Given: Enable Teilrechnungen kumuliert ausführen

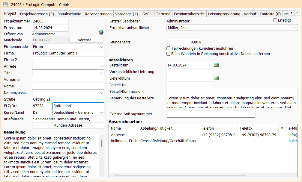Looking at the screenshot, I should click(x=169, y=48).
